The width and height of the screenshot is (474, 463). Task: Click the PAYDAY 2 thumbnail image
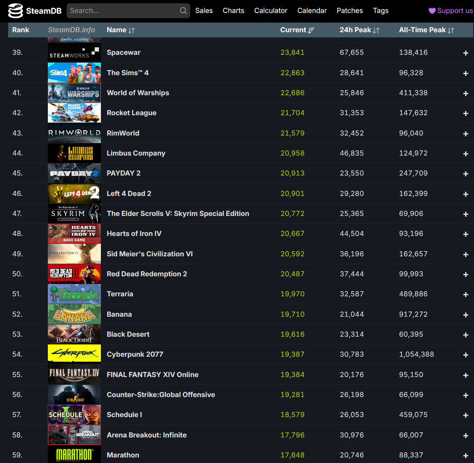pyautogui.click(x=74, y=173)
